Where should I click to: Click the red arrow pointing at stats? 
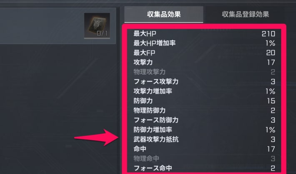click(96, 137)
